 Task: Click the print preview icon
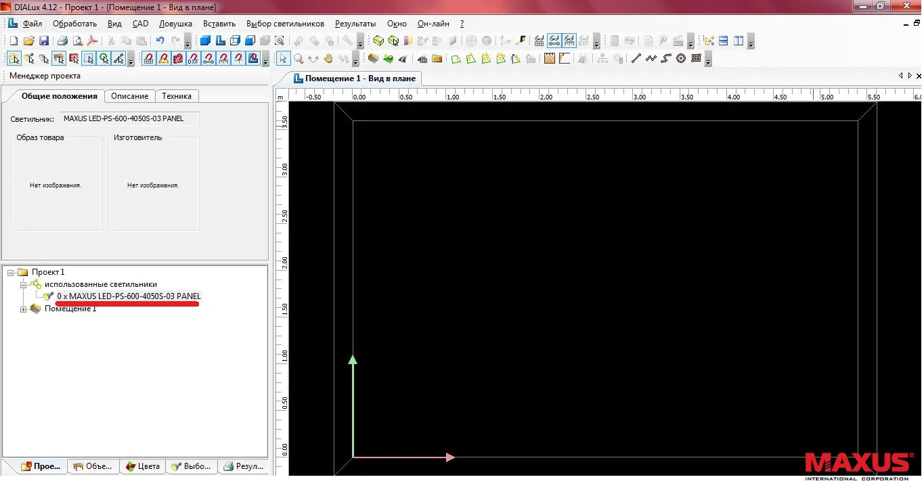[77, 41]
